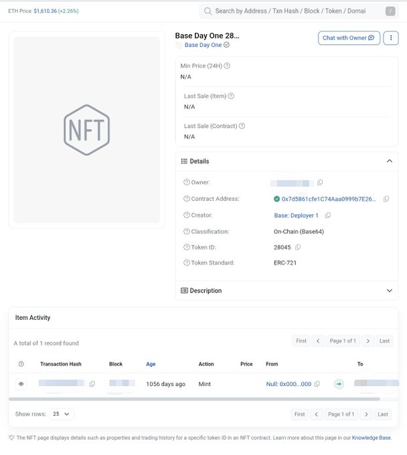This screenshot has height=455, width=407.
Task: Go to Last page in bottom pagination
Action: [x=383, y=414]
